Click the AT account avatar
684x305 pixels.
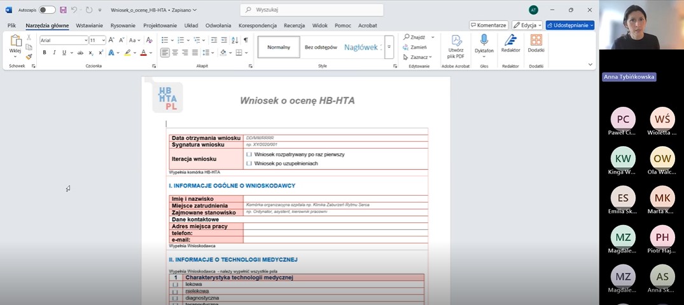point(533,10)
